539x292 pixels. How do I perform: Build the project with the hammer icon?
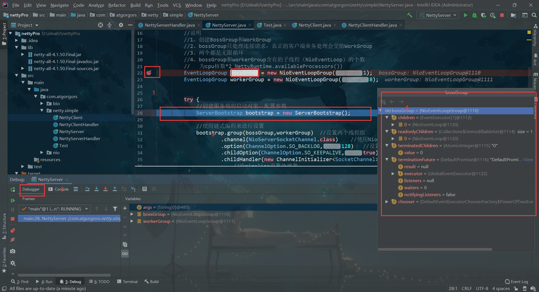click(410, 15)
